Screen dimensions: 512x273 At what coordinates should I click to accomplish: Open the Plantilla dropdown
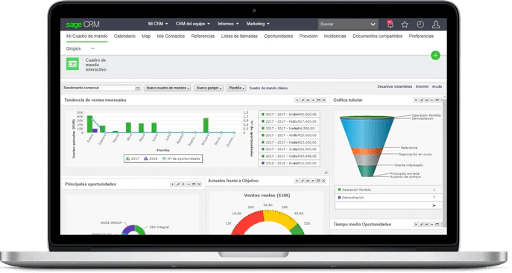(236, 88)
